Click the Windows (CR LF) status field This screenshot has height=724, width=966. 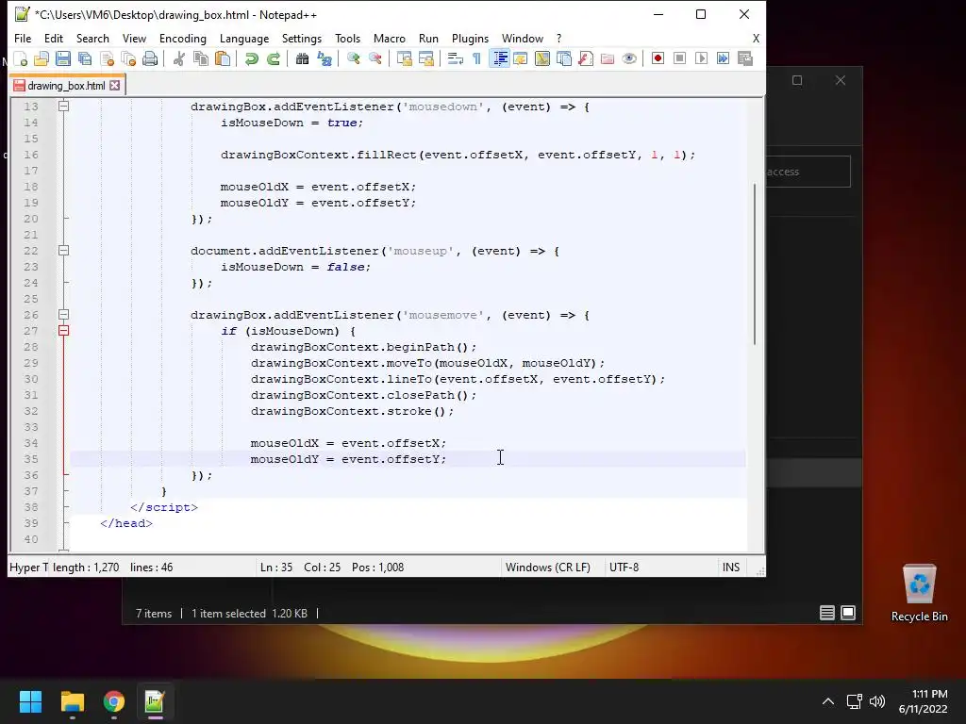[548, 567]
